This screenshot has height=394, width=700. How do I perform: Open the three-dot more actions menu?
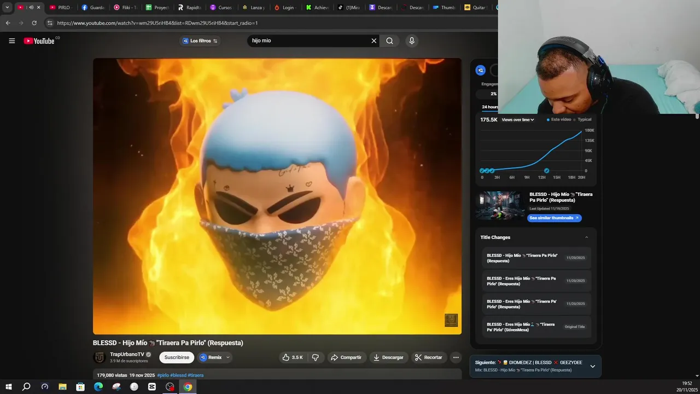click(x=456, y=357)
